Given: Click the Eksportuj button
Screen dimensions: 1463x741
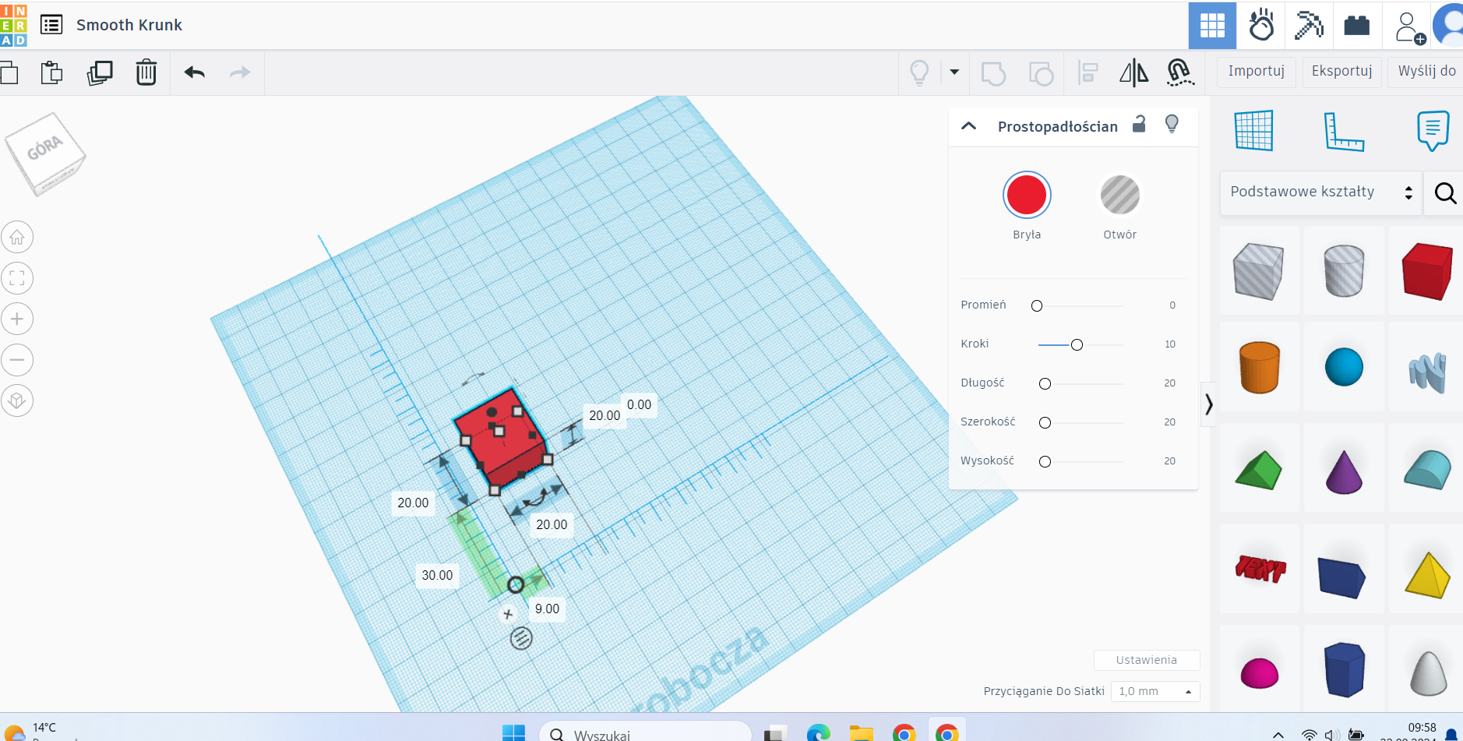Looking at the screenshot, I should [1341, 72].
